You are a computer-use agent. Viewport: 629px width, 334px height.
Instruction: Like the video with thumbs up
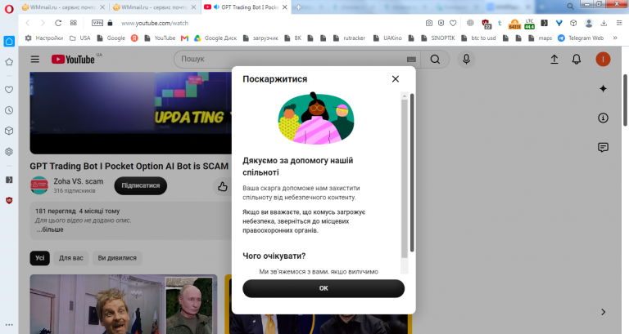coord(223,186)
